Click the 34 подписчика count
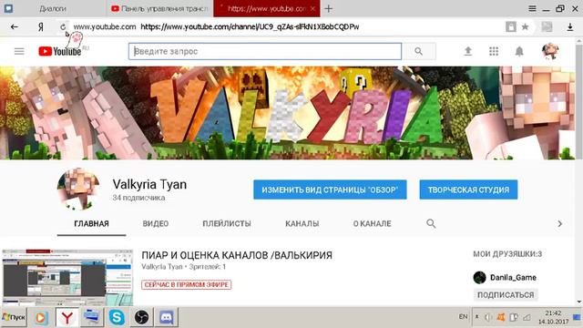The width and height of the screenshot is (583, 328). (138, 198)
